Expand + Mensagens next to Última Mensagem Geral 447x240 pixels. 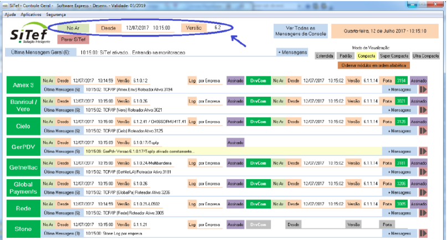[x=292, y=52]
